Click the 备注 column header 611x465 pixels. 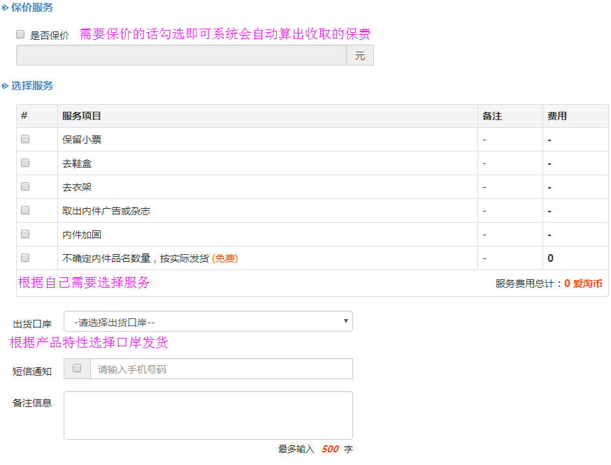(491, 116)
